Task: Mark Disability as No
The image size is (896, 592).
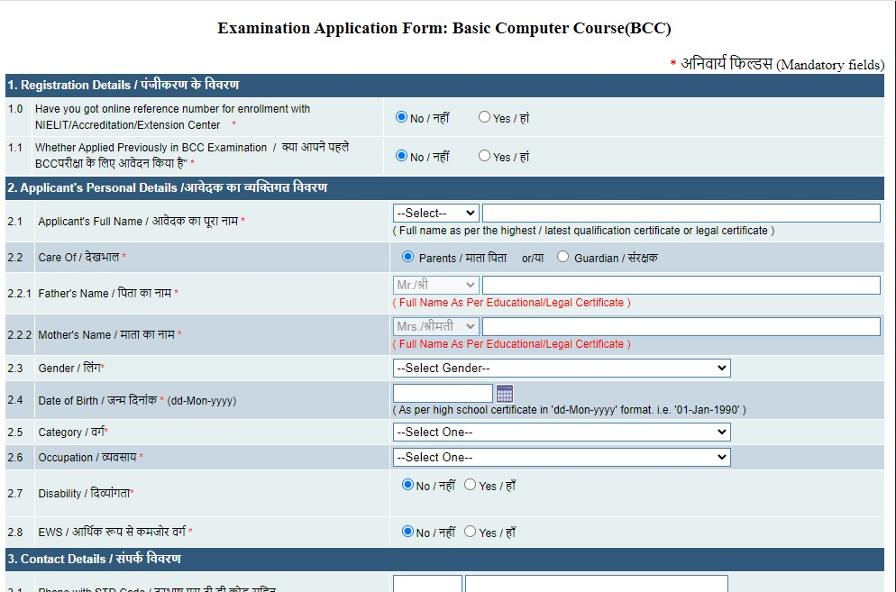Action: pyautogui.click(x=407, y=485)
